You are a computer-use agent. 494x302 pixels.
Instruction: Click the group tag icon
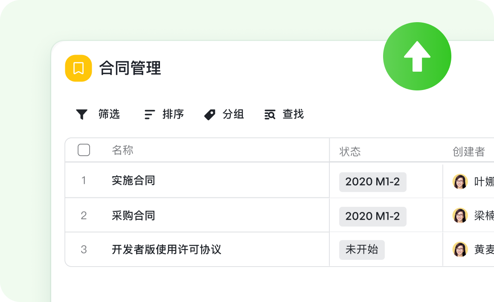pyautogui.click(x=209, y=114)
